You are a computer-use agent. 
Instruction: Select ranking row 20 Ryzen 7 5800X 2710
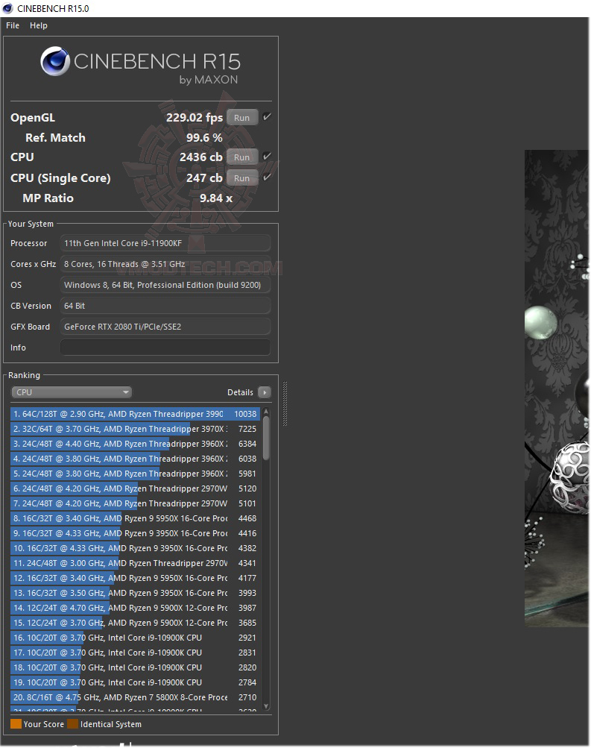(136, 697)
